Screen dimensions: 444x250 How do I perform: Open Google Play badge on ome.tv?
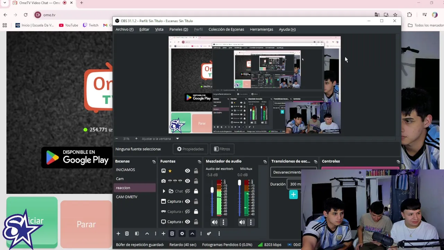(77, 157)
